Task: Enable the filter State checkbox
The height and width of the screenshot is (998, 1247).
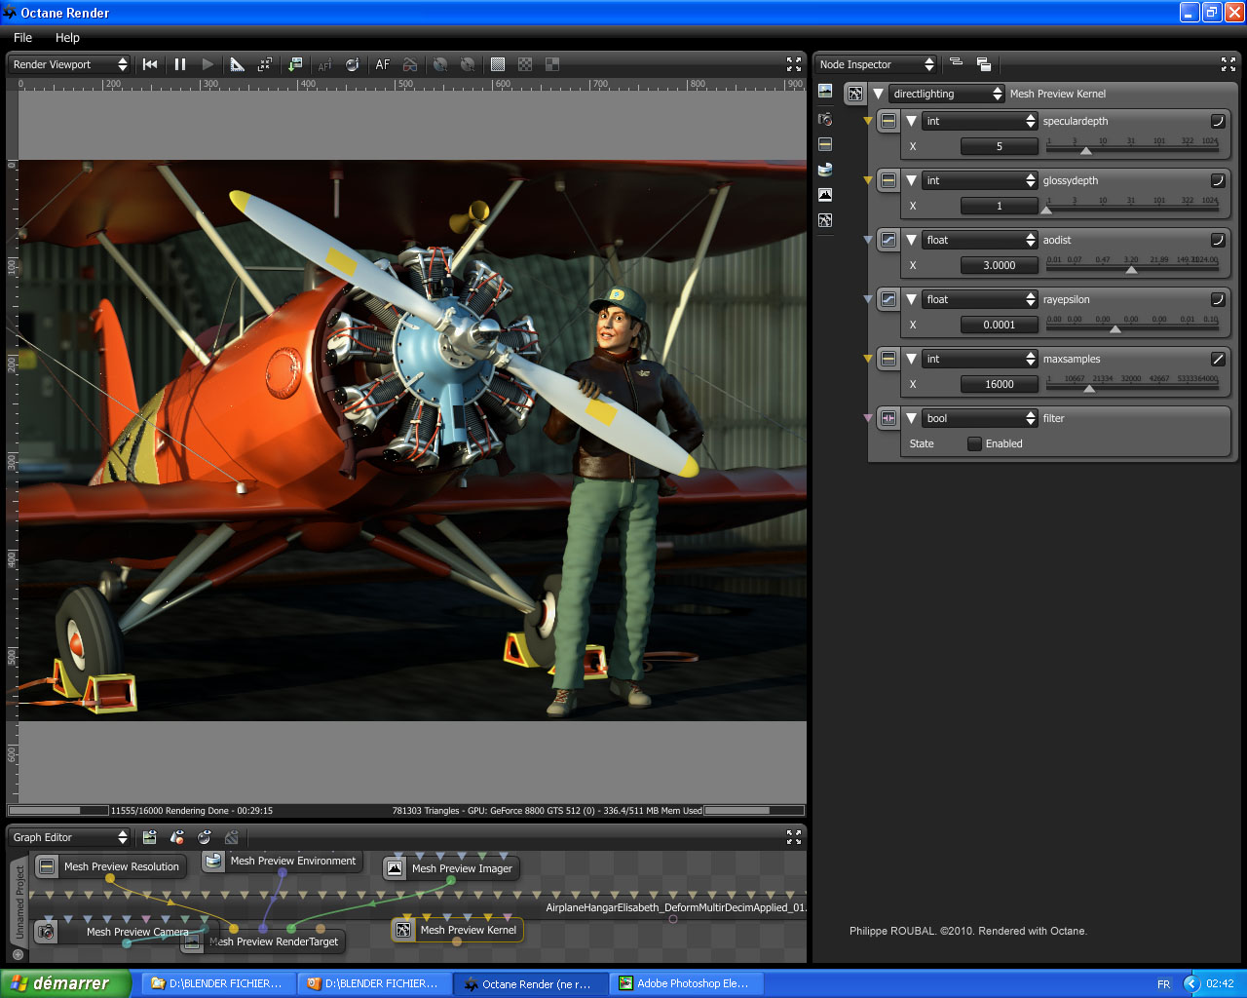Action: point(974,443)
